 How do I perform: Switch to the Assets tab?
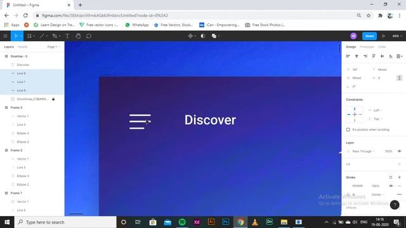(x=23, y=47)
